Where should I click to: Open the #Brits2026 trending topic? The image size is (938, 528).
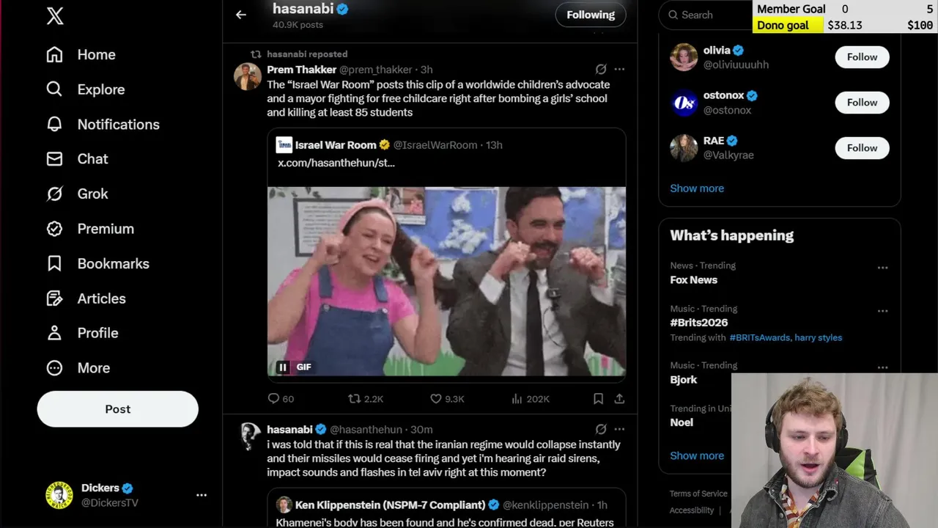(x=699, y=323)
